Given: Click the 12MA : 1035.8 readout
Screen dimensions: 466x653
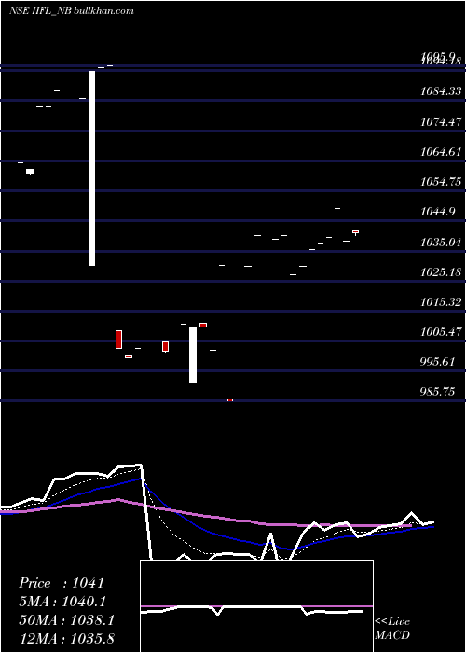Looking at the screenshot, I should (66, 638).
